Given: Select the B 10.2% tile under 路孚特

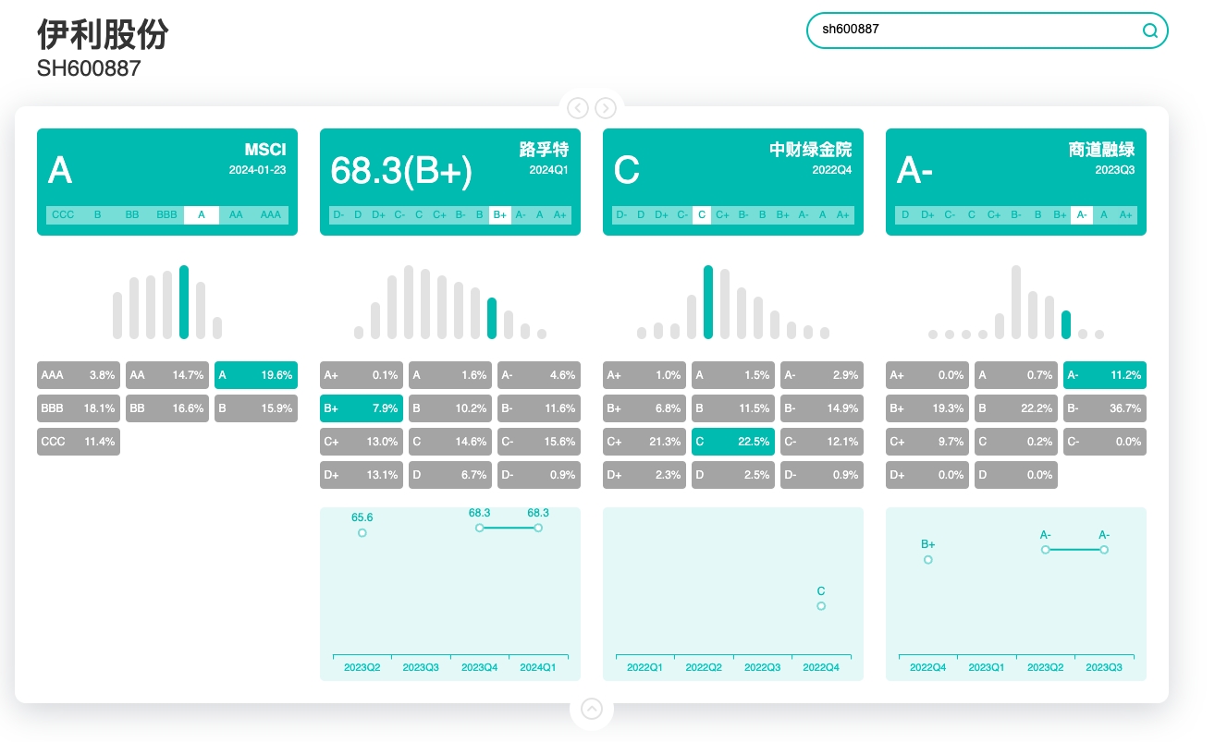Looking at the screenshot, I should [x=450, y=408].
